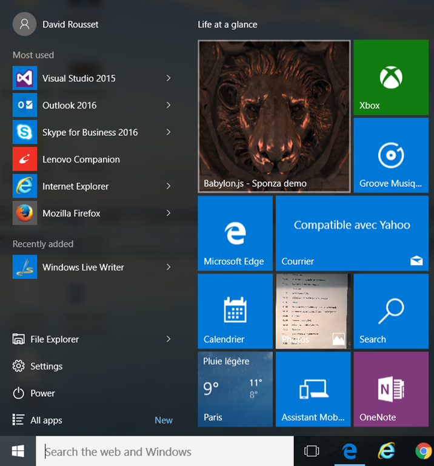Click the Windows Start button
The width and height of the screenshot is (434, 466).
point(18,451)
